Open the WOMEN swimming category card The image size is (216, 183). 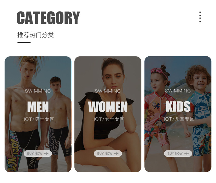108,114
